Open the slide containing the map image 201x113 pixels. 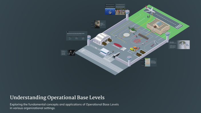point(149,62)
